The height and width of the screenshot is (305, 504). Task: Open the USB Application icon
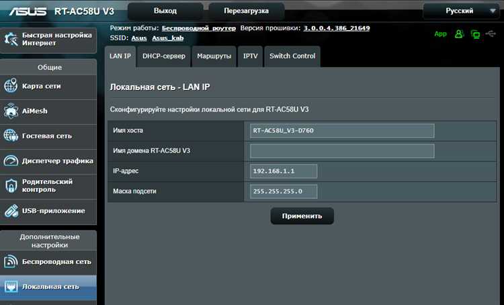click(11, 211)
